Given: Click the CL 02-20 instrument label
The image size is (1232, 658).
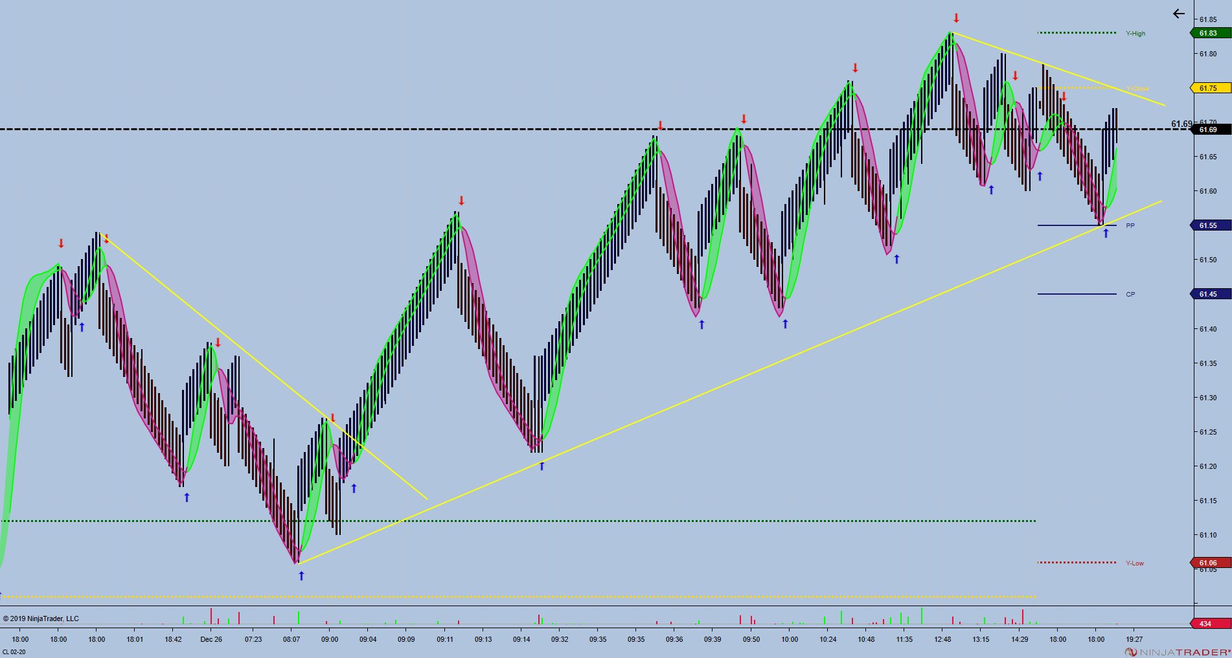Looking at the screenshot, I should (x=14, y=652).
